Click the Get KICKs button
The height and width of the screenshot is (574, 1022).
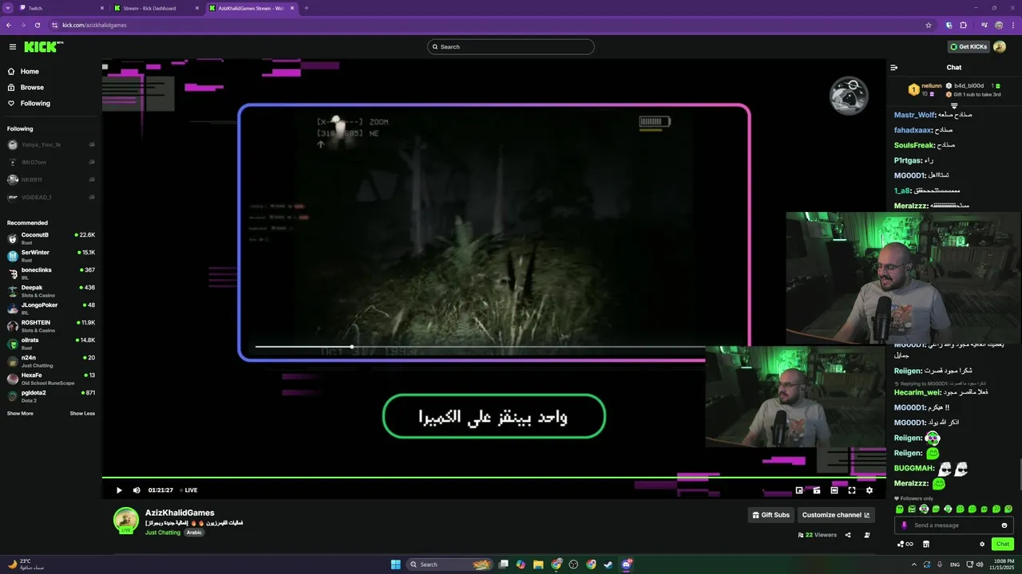[968, 47]
